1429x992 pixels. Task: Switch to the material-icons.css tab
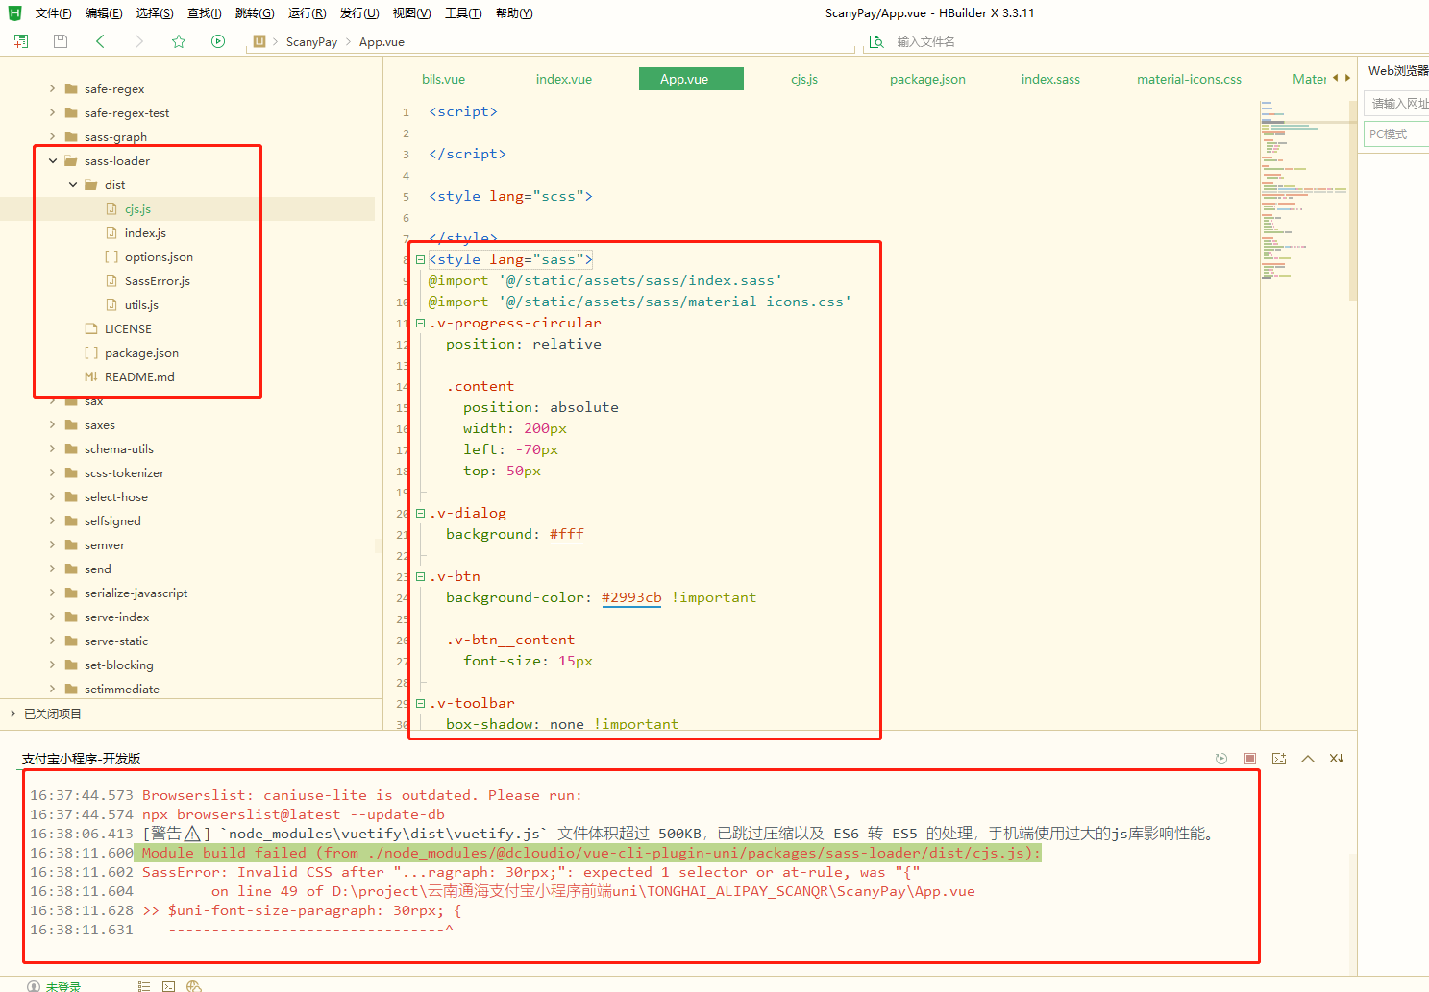[1189, 79]
